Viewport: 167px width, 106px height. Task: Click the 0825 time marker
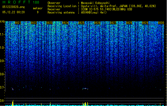tap(81, 23)
